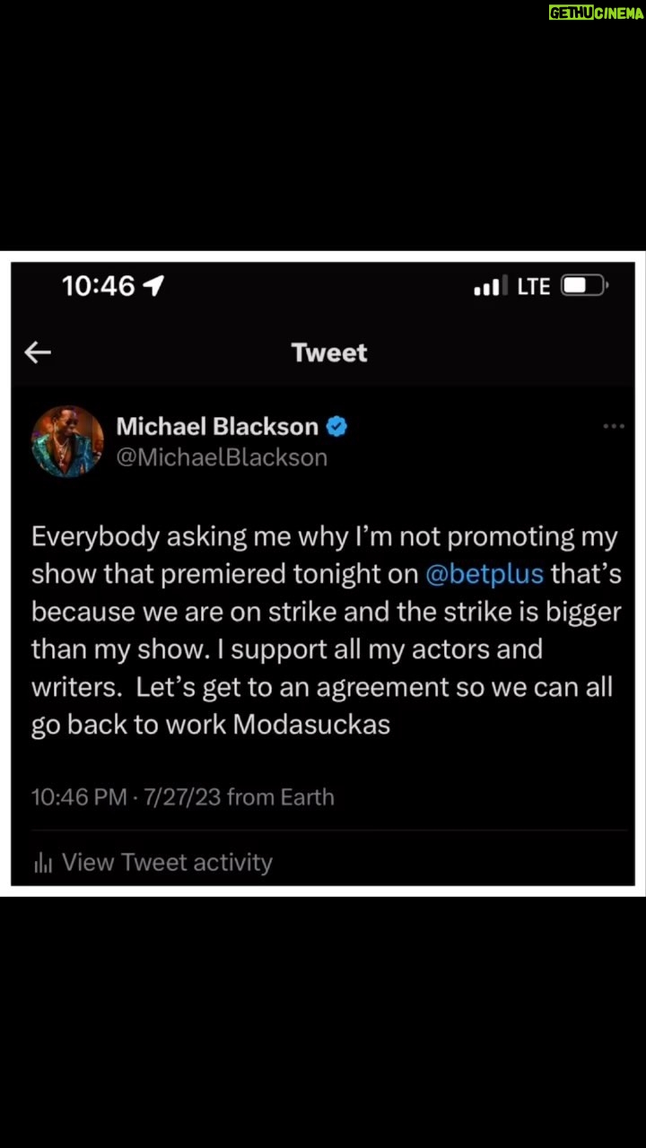This screenshot has width=646, height=1148.
Task: Click the location arrow in status bar
Action: click(x=153, y=286)
